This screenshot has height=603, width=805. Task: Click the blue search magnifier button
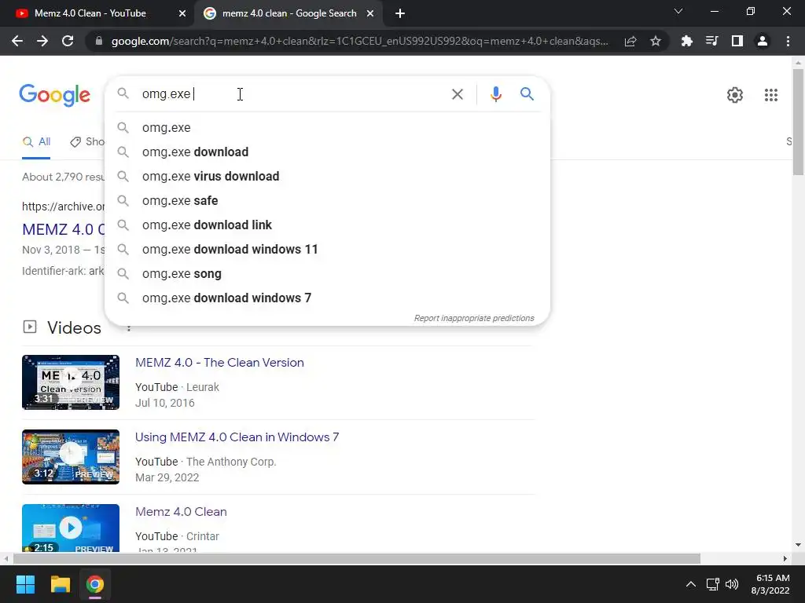pos(527,94)
